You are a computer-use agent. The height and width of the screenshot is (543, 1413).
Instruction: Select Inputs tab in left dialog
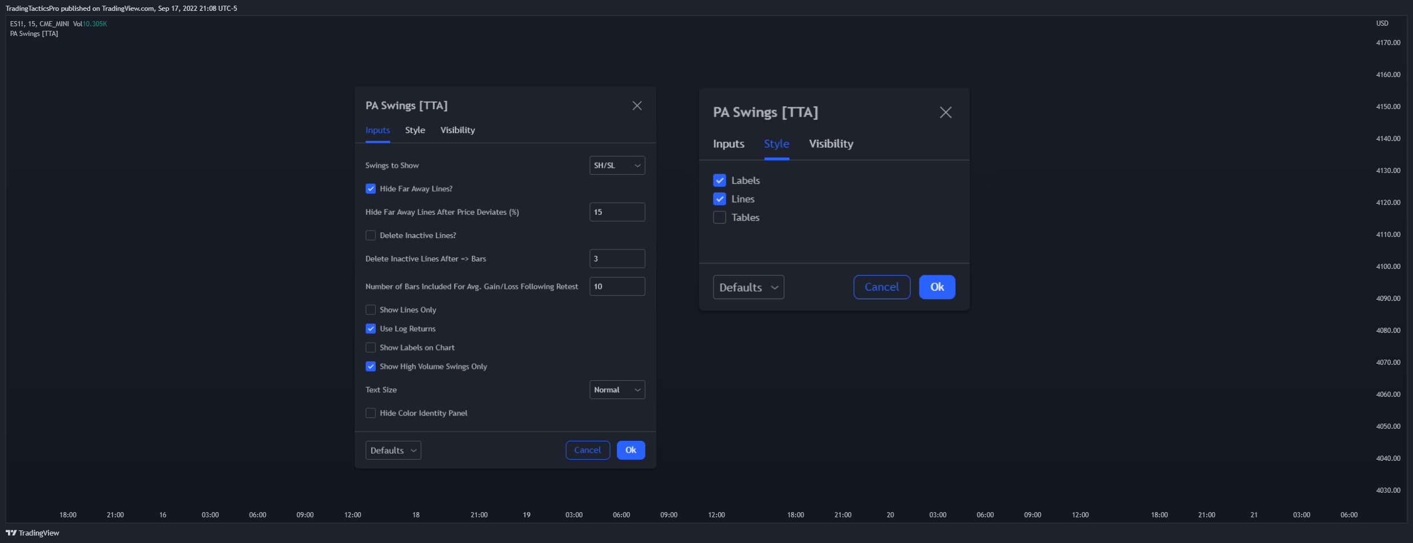(x=378, y=130)
